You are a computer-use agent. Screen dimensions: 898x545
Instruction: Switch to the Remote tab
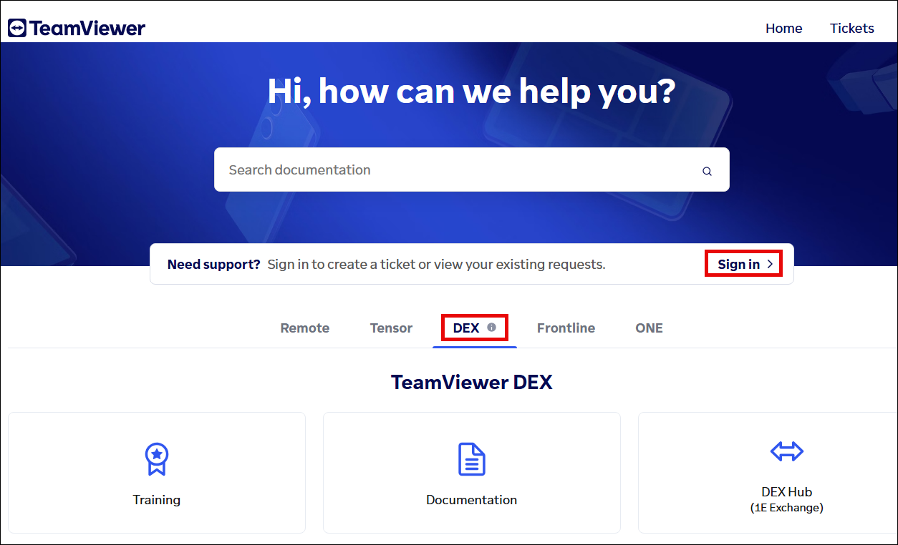click(x=305, y=328)
